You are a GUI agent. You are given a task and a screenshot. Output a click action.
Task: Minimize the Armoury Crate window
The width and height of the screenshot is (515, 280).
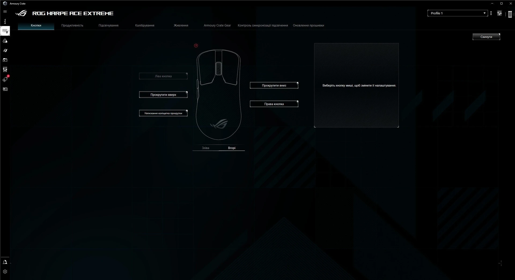492,3
